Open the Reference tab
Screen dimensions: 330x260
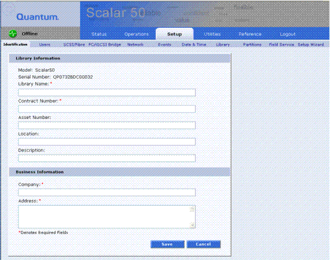point(250,34)
